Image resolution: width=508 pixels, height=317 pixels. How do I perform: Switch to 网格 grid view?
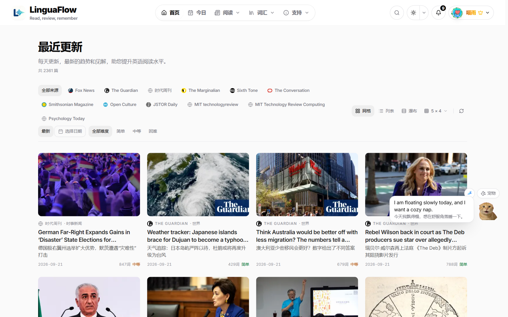pyautogui.click(x=363, y=111)
